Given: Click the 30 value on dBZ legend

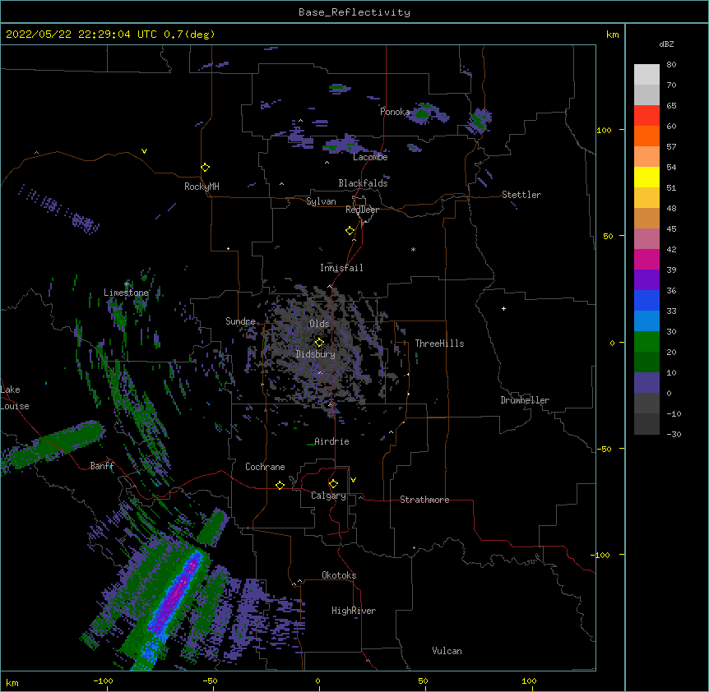Looking at the screenshot, I should [671, 331].
